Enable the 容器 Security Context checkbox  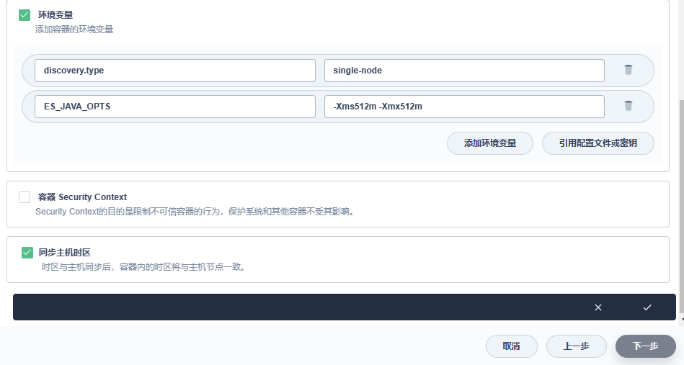click(25, 197)
